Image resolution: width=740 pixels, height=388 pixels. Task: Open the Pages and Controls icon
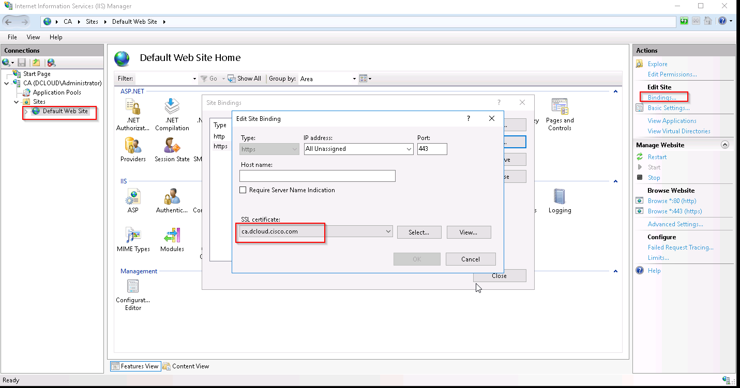click(x=560, y=107)
